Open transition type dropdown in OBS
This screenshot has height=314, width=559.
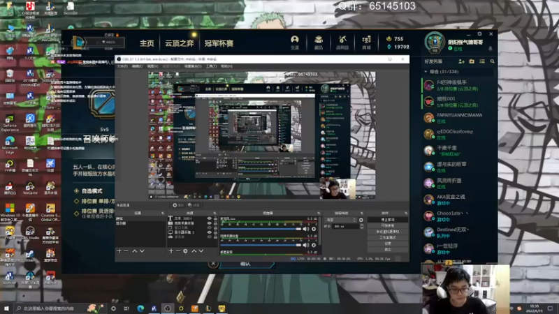[340, 220]
